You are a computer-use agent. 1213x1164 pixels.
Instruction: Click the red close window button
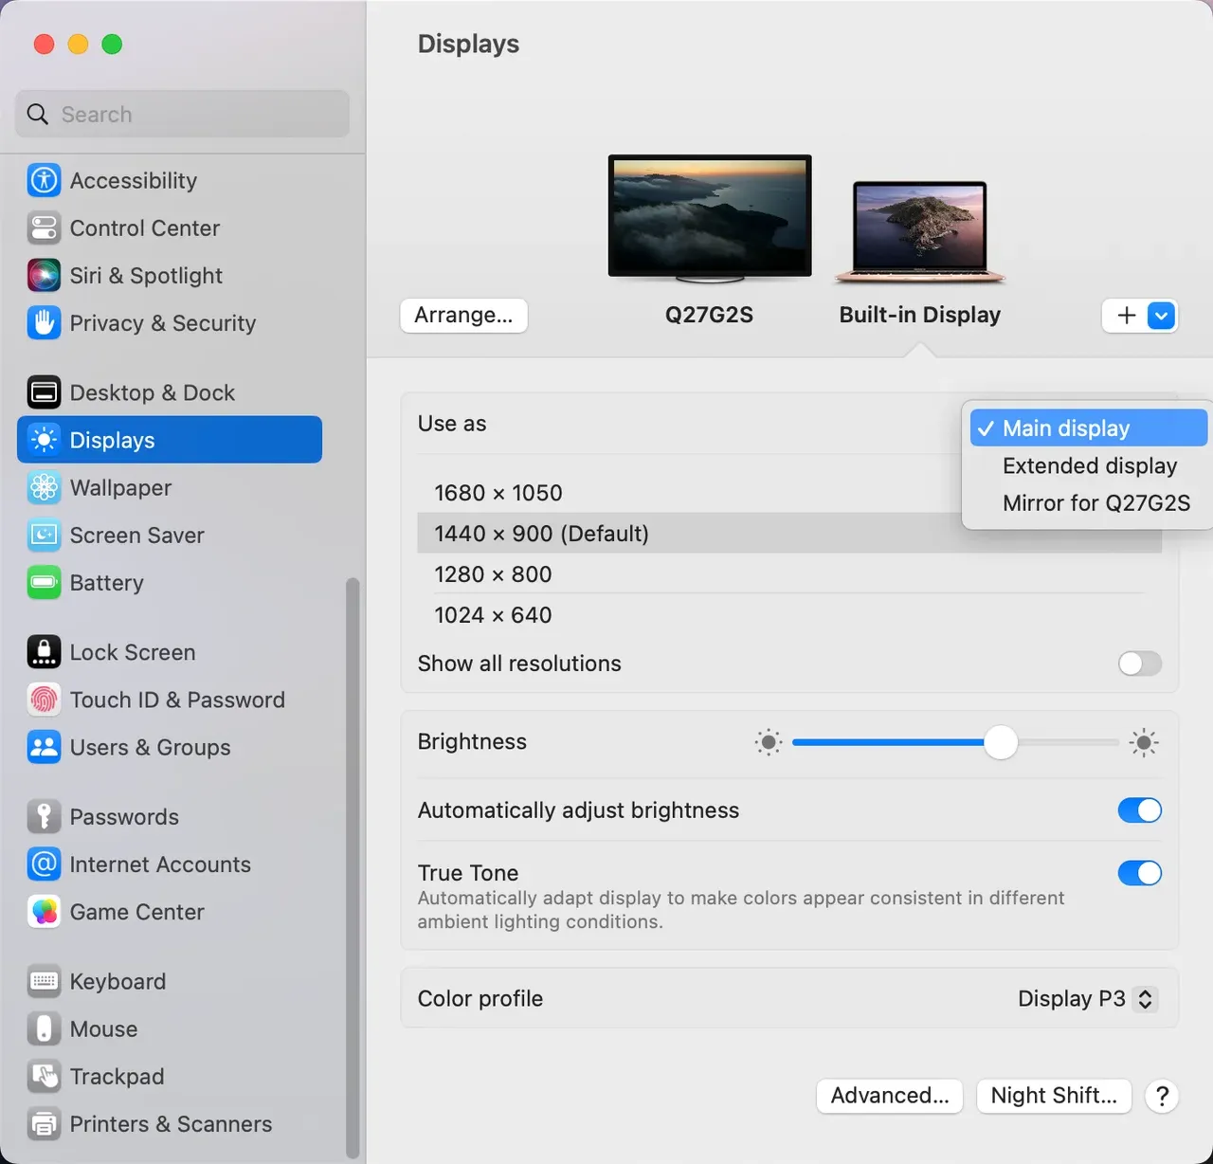pos(44,44)
